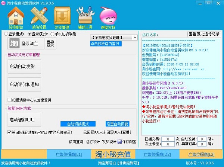The width and height of the screenshot is (224, 167).
Task: Close the 淘小秘 window
Action: [218, 3]
